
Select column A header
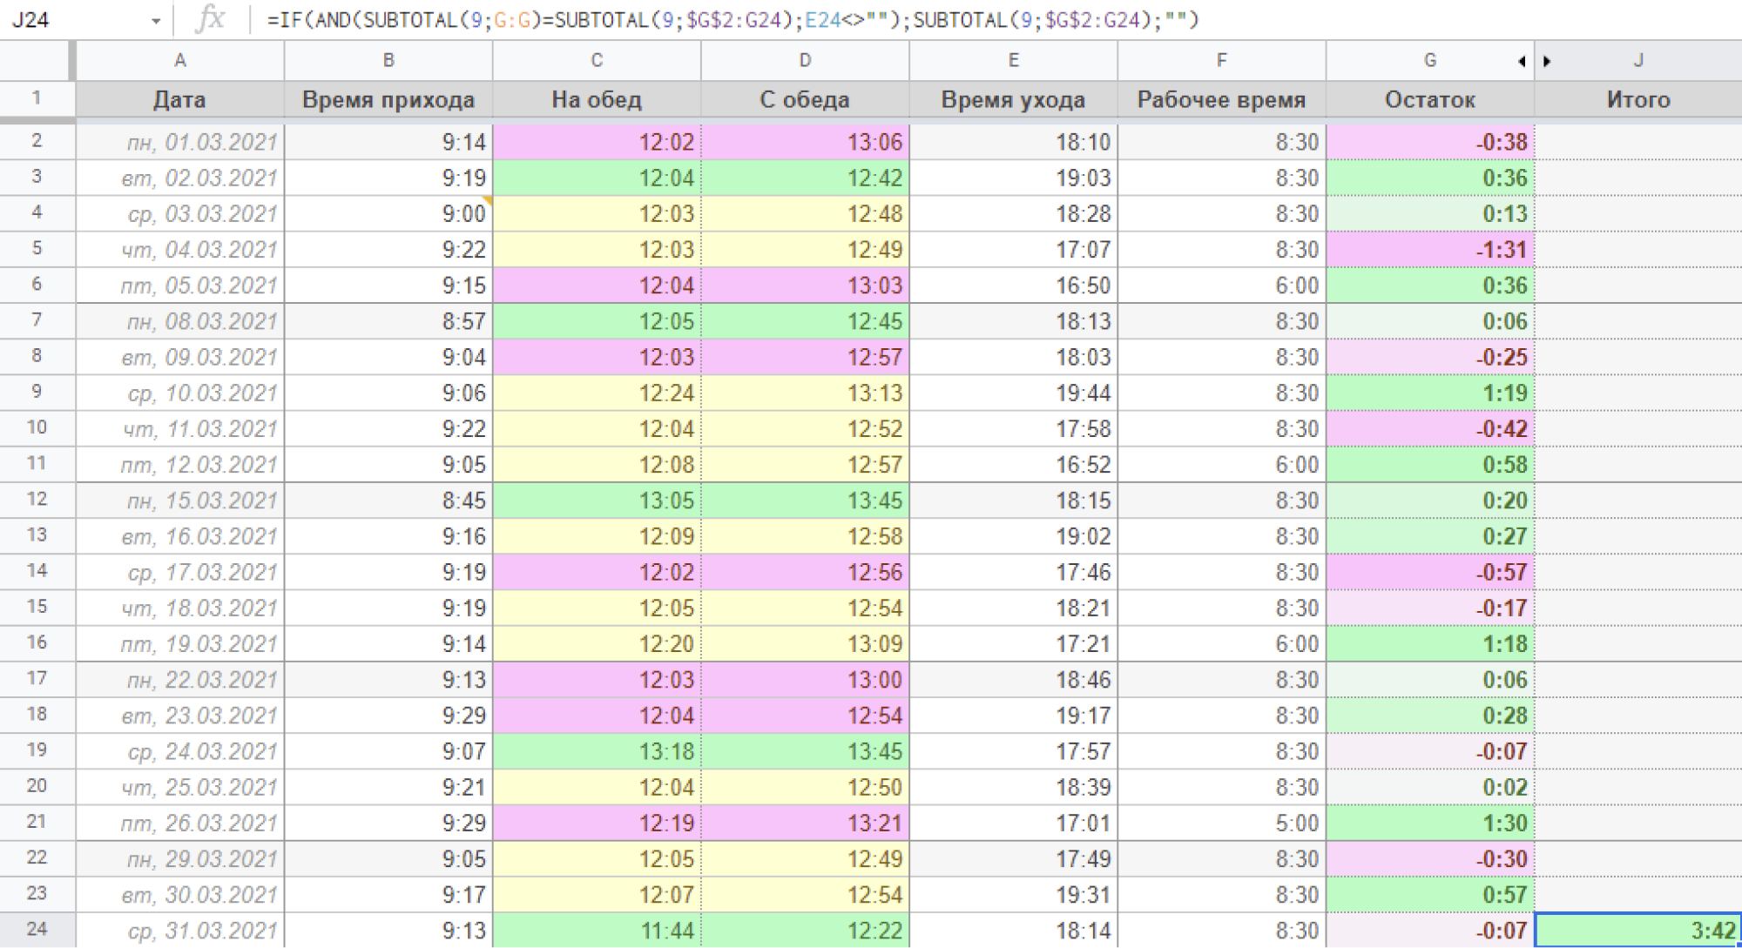click(180, 60)
